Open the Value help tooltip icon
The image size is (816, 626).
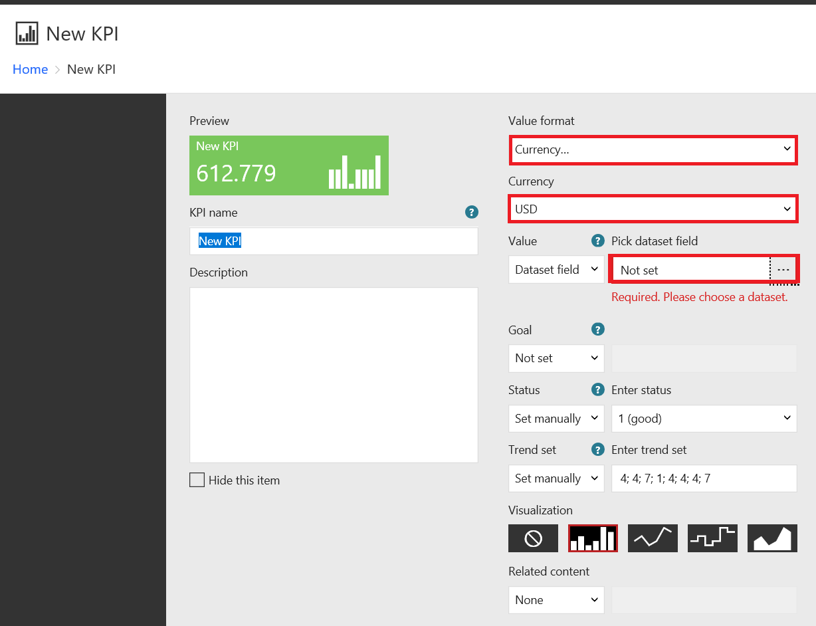(597, 241)
